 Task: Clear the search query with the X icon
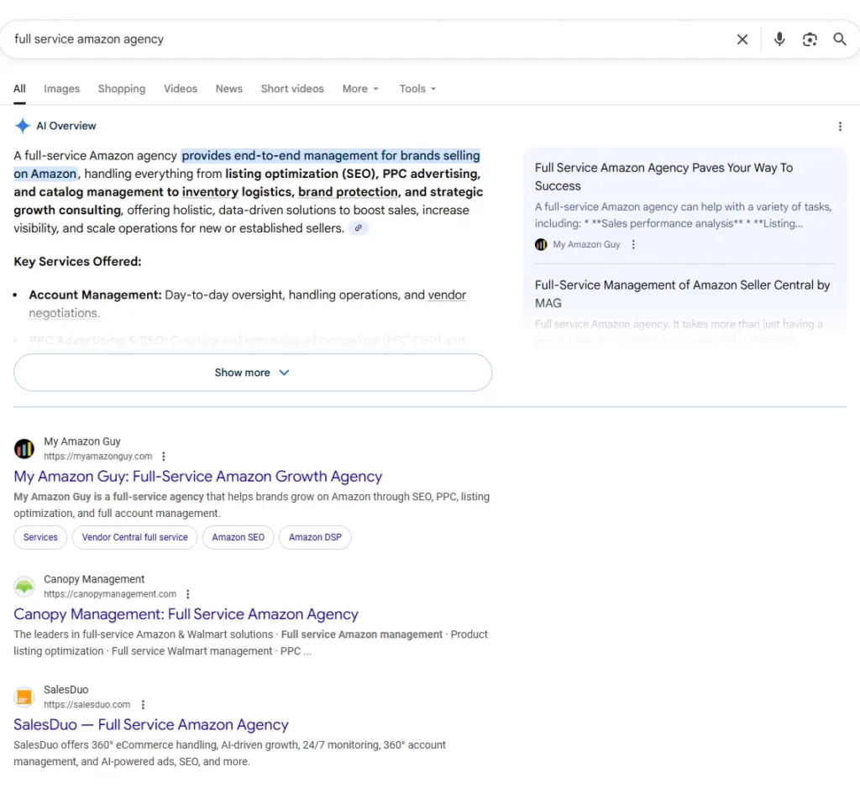(x=742, y=39)
